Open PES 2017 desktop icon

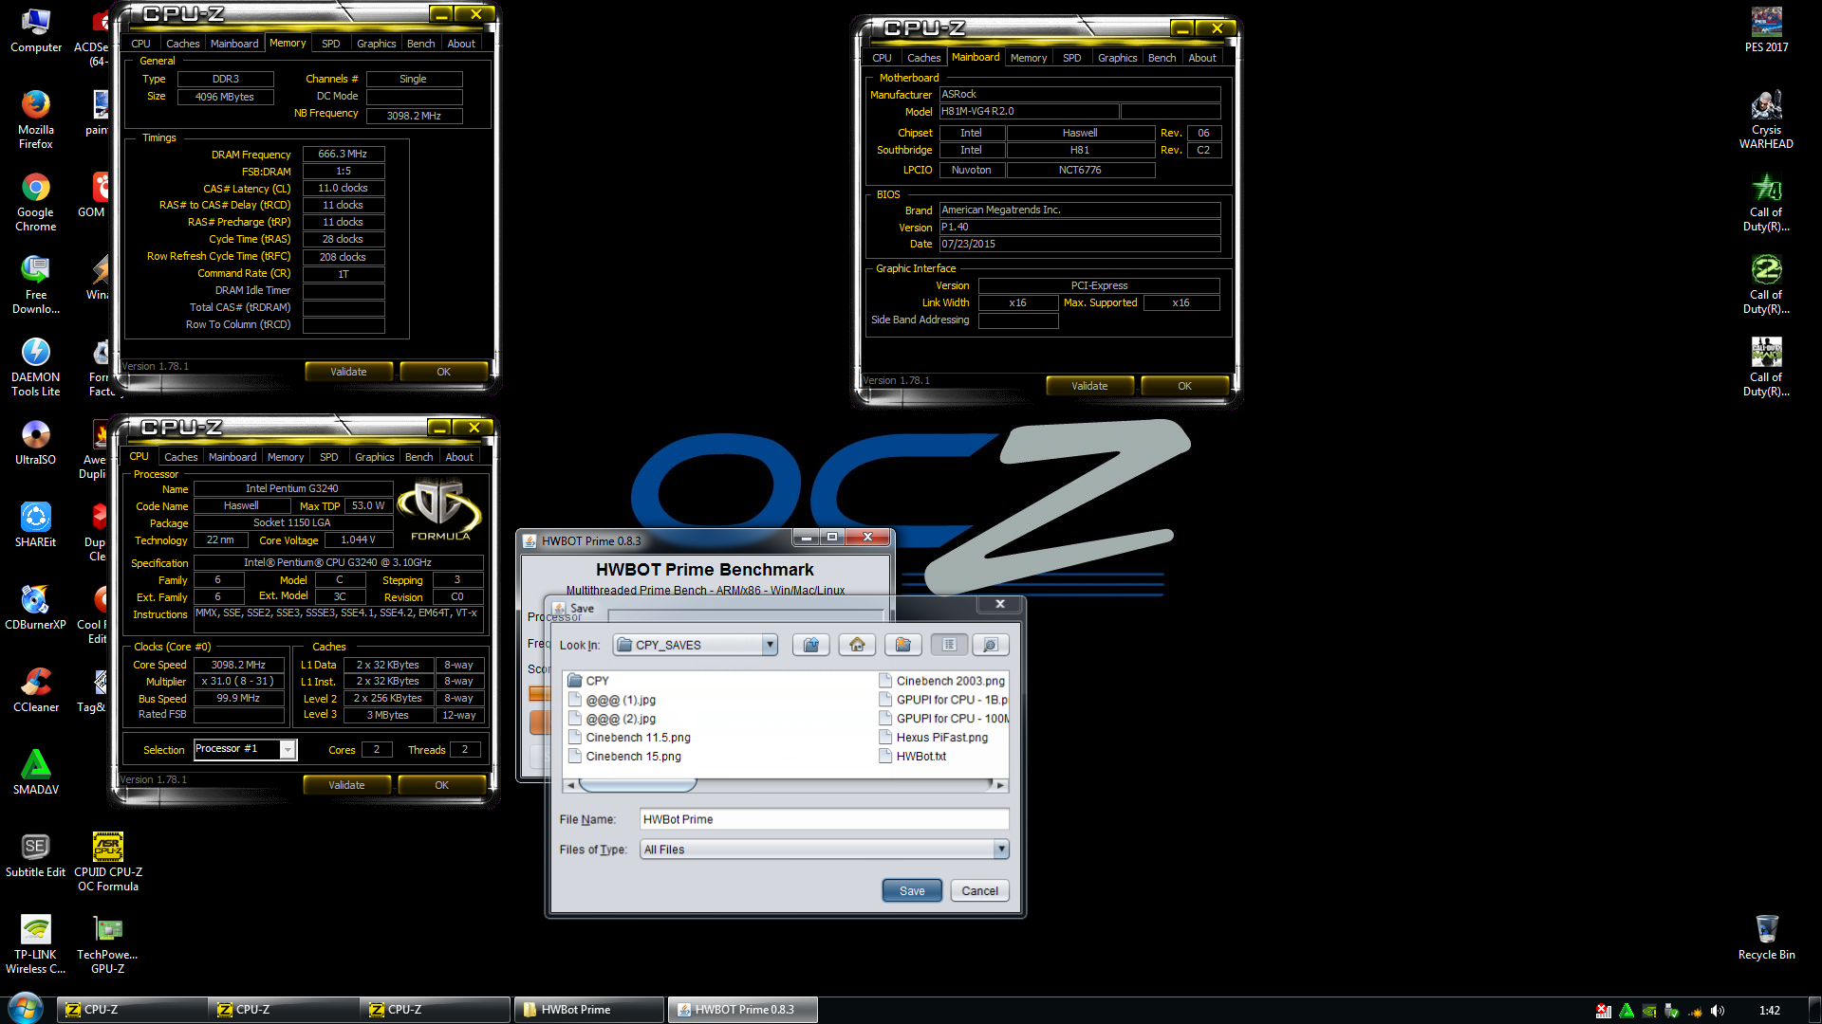(x=1767, y=30)
